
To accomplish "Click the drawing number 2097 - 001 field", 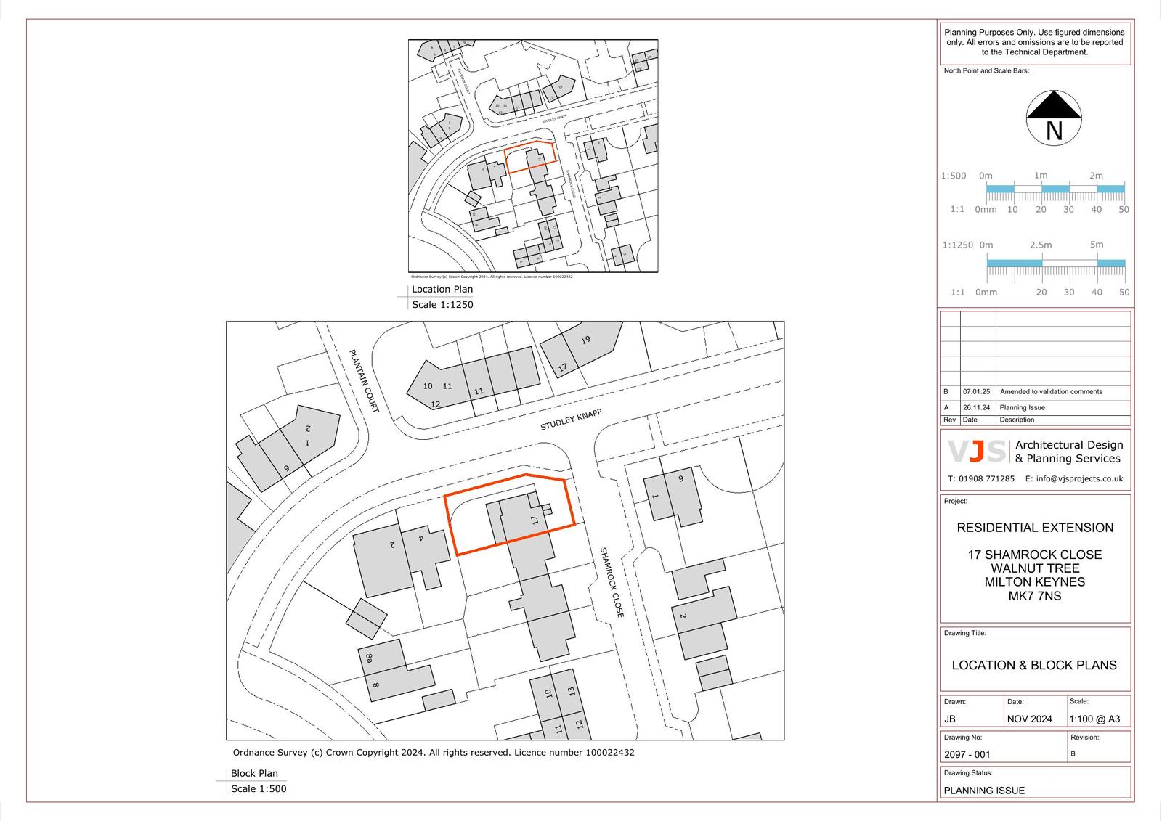I will coord(967,754).
